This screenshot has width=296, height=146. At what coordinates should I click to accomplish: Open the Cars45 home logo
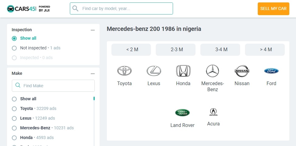[21, 9]
